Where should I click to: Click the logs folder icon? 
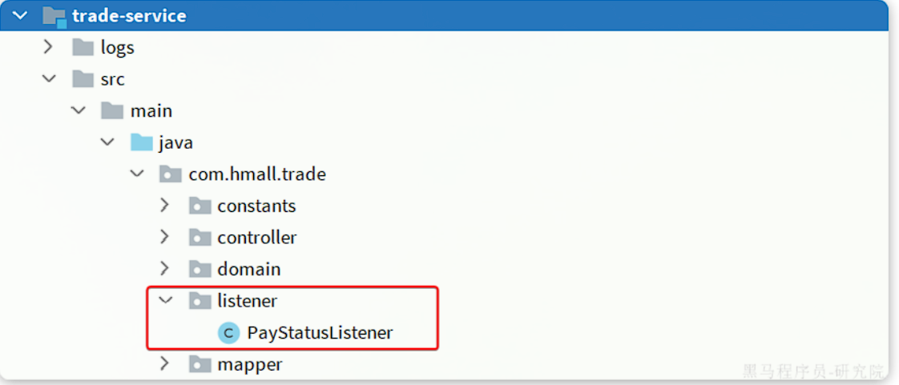(83, 48)
